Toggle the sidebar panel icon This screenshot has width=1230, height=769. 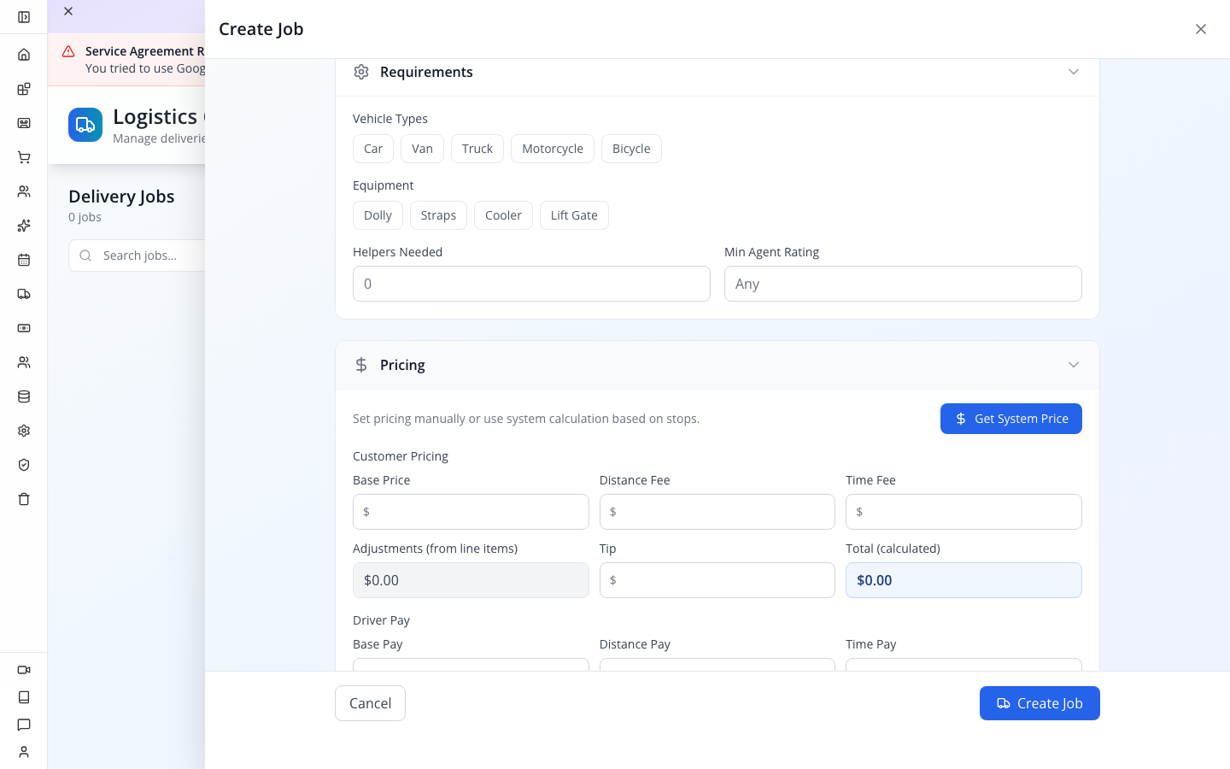pos(24,17)
